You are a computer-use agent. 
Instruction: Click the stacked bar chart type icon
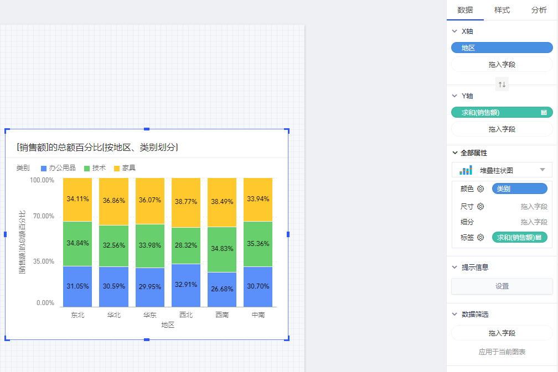[x=466, y=170]
